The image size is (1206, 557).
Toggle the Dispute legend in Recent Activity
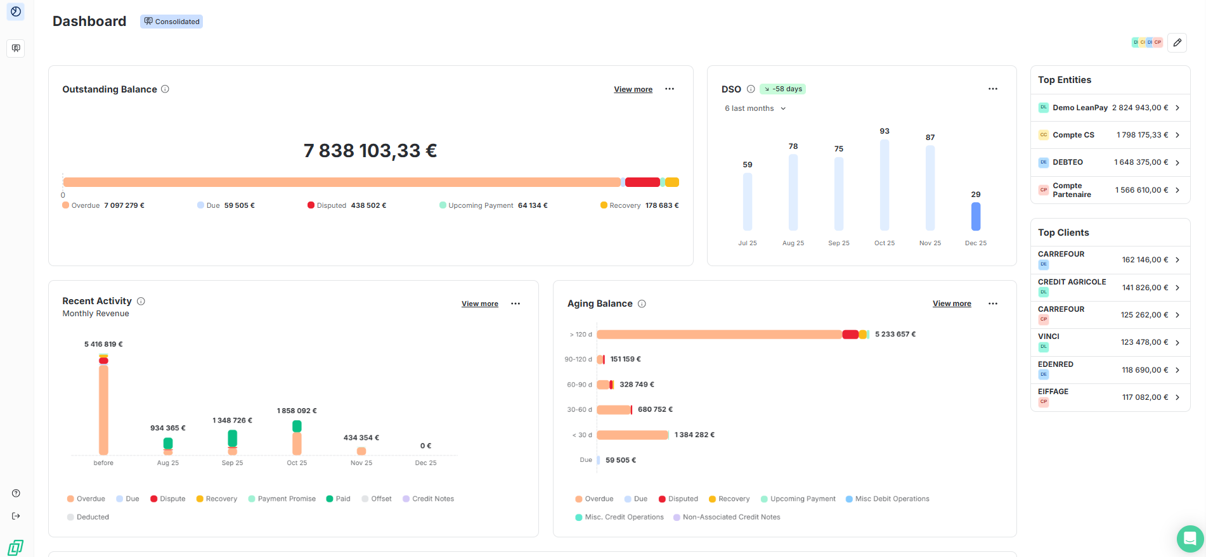tap(168, 499)
